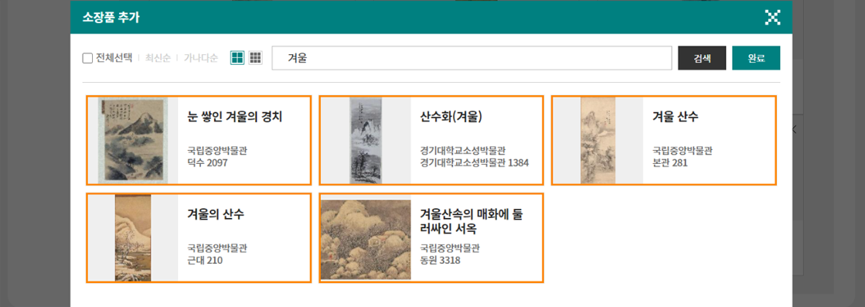865x307 pixels.
Task: Switch to large tile view icon
Action: tap(237, 58)
